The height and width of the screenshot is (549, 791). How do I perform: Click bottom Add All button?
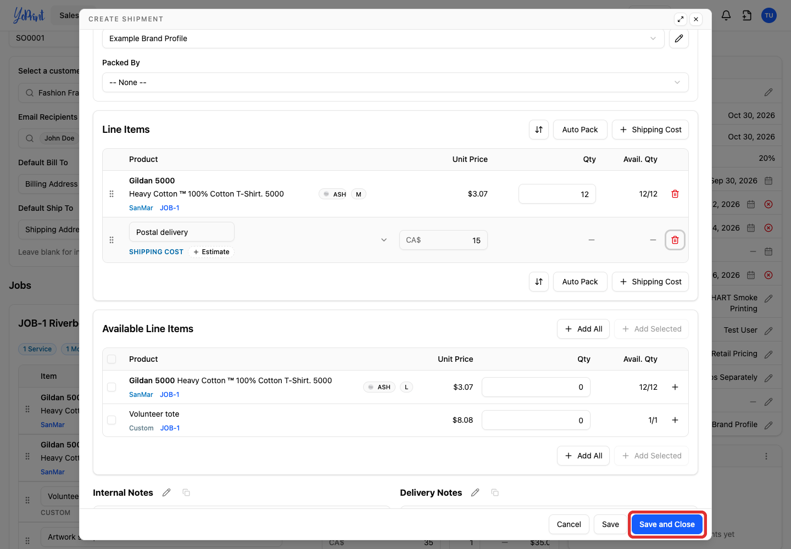click(x=583, y=456)
